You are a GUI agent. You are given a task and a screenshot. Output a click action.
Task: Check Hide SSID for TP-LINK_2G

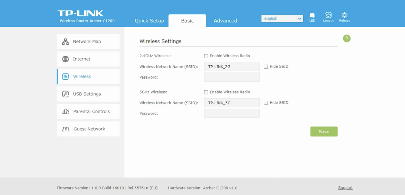click(x=266, y=67)
